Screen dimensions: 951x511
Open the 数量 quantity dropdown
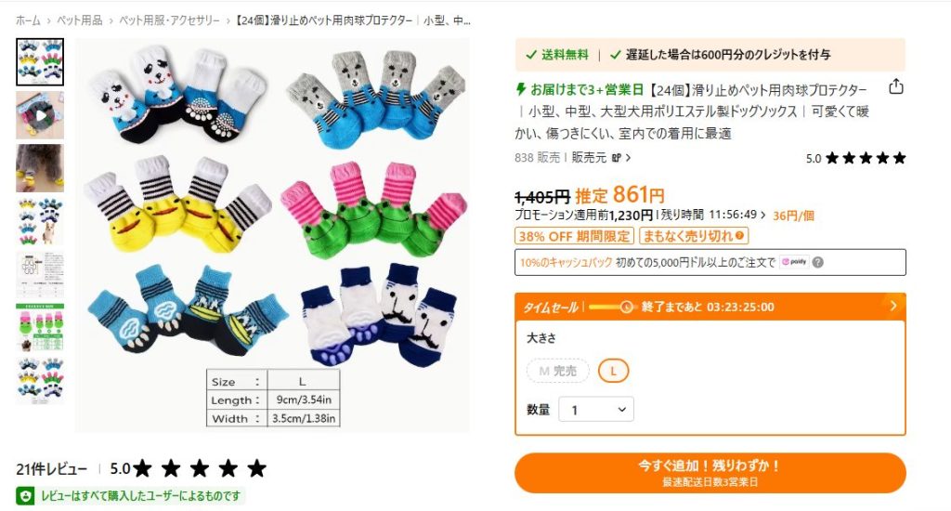click(596, 410)
